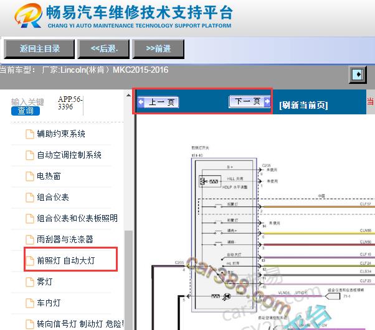Open the 电热窗 entry
The image size is (375, 330).
pyautogui.click(x=49, y=176)
